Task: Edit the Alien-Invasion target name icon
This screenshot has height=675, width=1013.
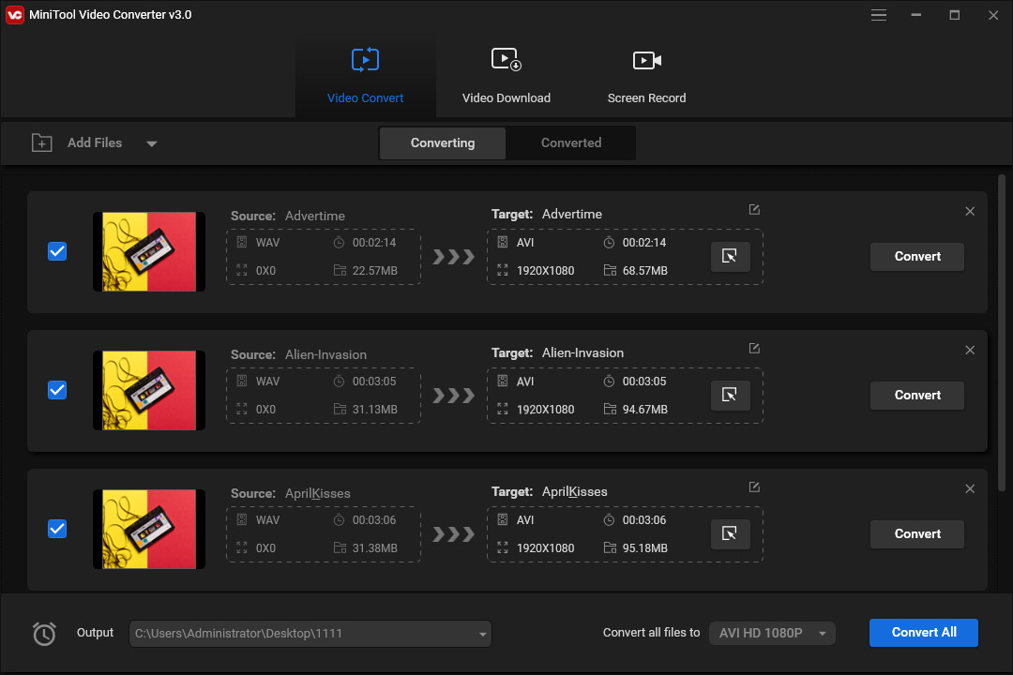Action: click(754, 348)
